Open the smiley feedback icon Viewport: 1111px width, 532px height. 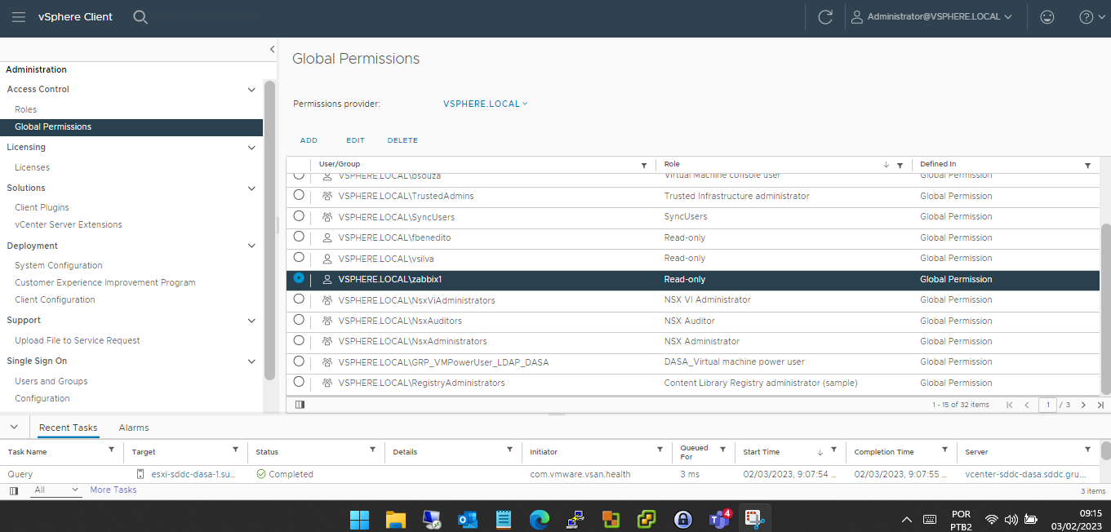(1047, 16)
